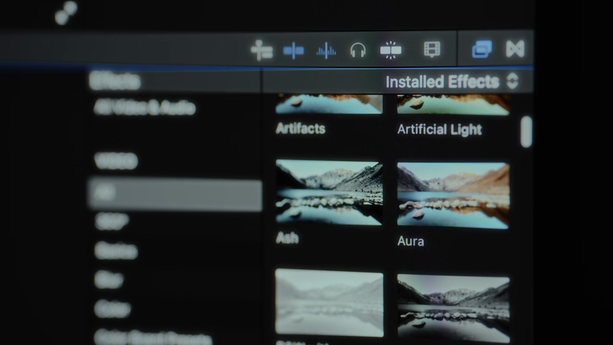Click the Aura effect thumbnail
The image size is (613, 345).
[x=453, y=195]
